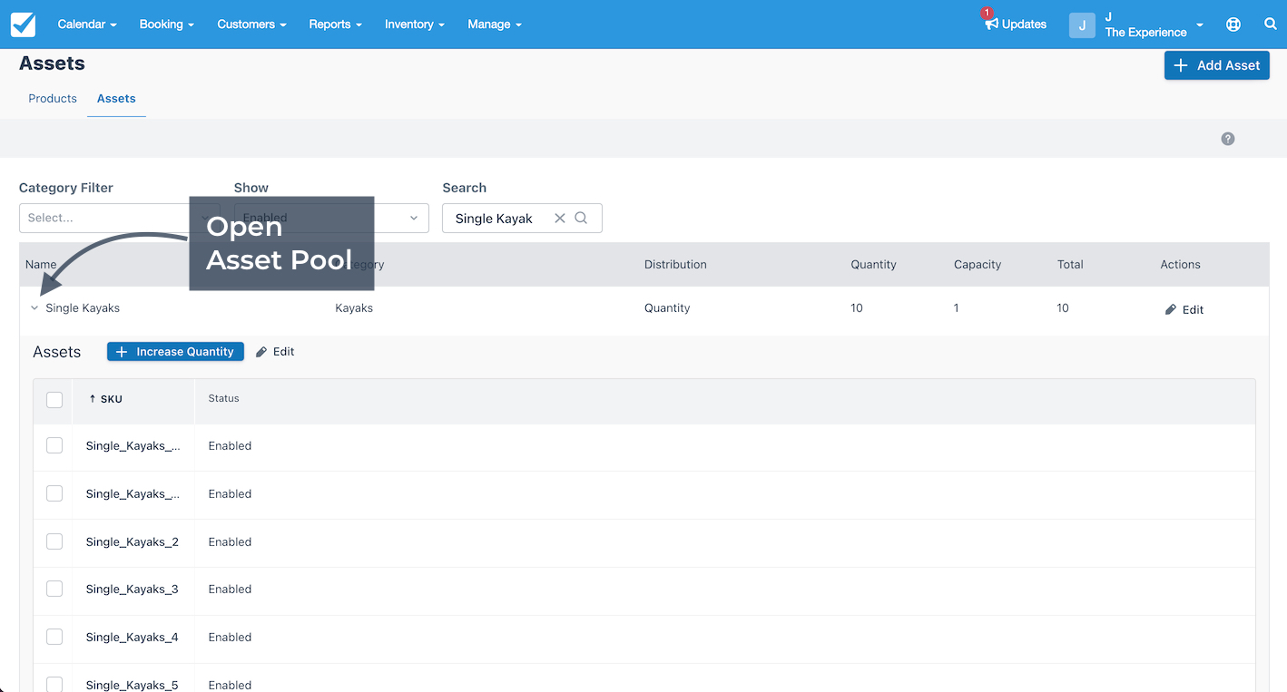Screen dimensions: 1287x692
Task: Click the Kayaks category cell
Action: coord(354,308)
